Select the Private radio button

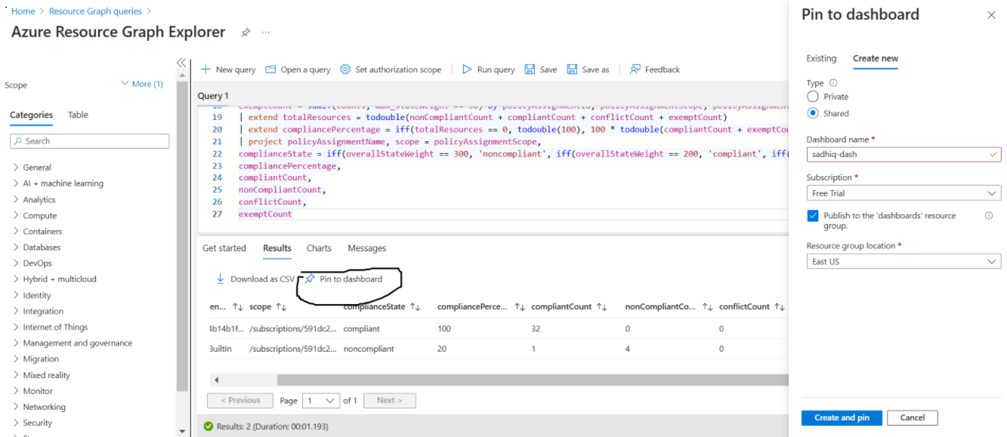(x=813, y=97)
